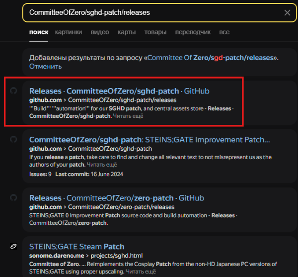Open the видео tab
This screenshot has height=277, width=298.
100,32
